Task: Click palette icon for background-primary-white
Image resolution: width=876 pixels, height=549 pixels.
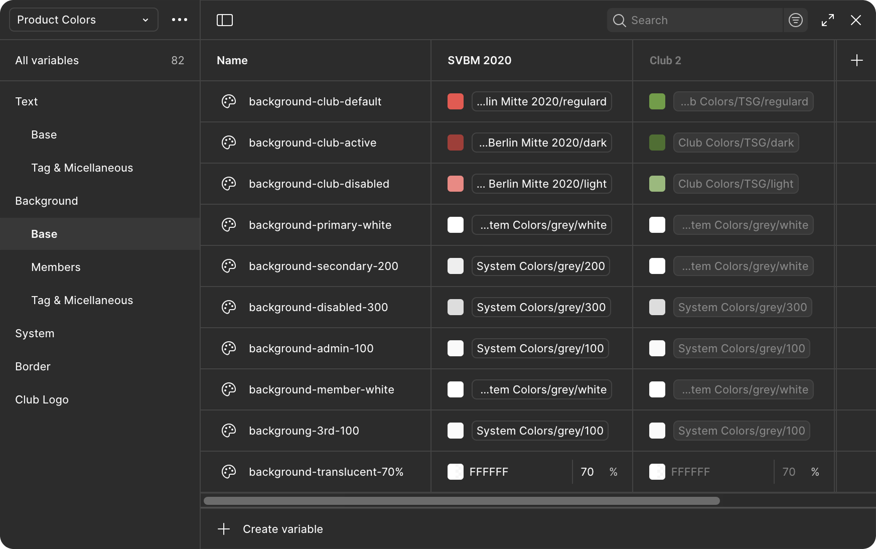Action: pyautogui.click(x=229, y=225)
